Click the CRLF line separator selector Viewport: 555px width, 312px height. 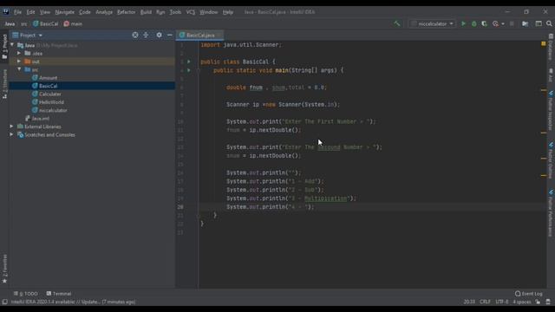[485, 302]
